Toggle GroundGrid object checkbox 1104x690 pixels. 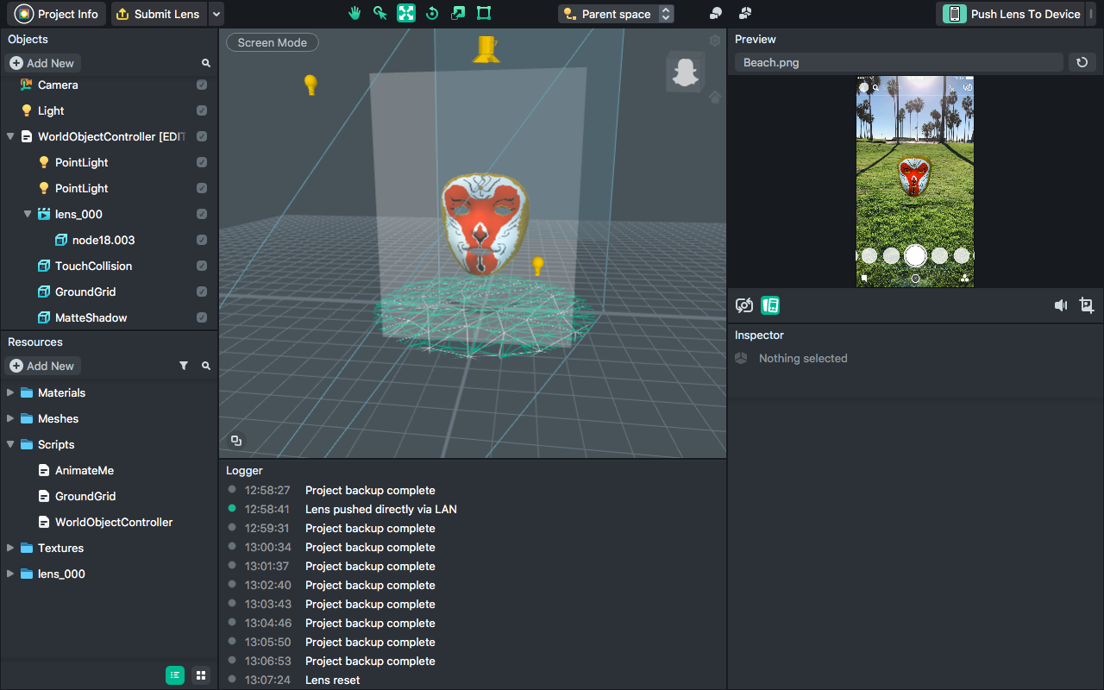pyautogui.click(x=201, y=292)
